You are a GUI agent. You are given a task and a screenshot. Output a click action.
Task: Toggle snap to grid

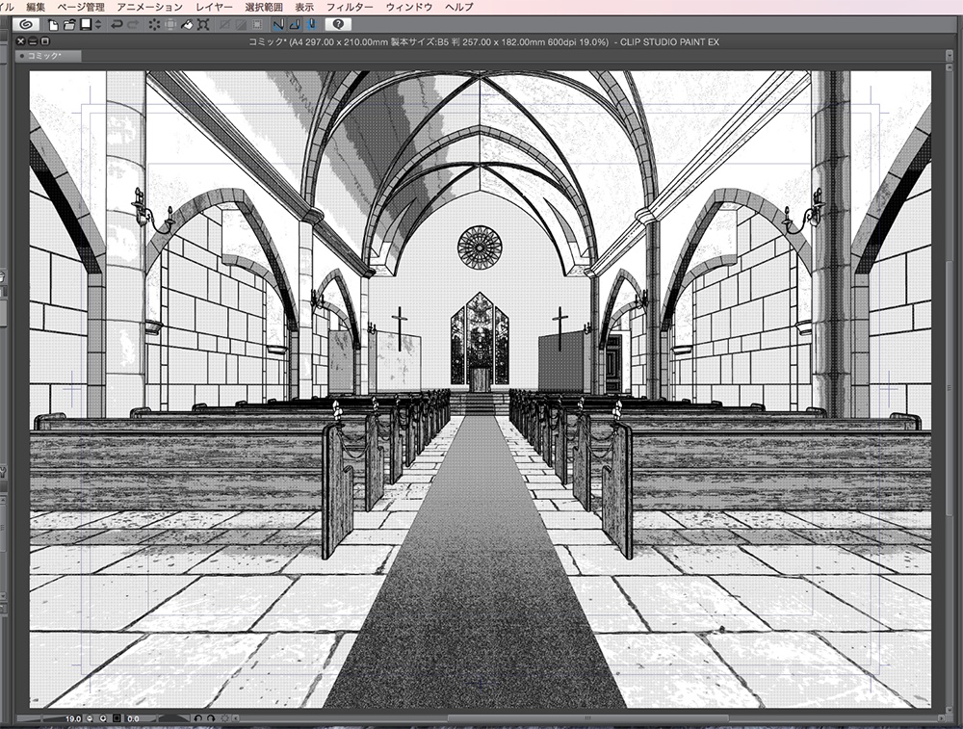[x=311, y=25]
